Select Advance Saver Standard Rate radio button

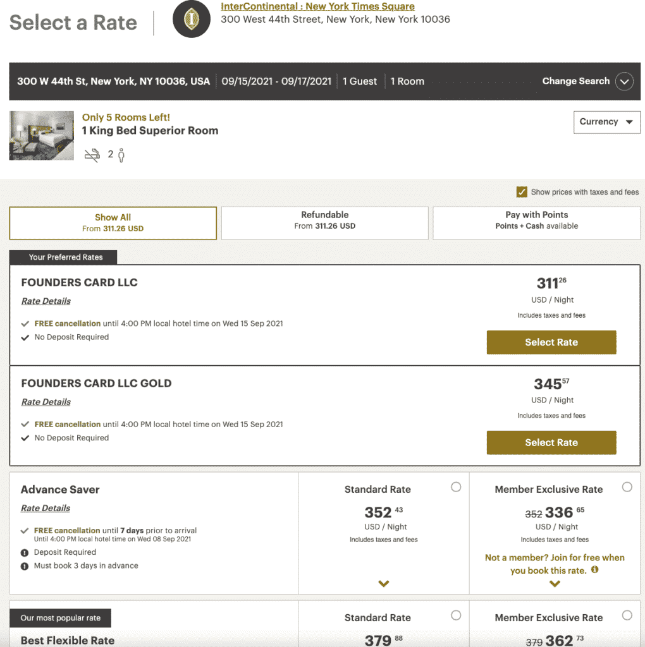(x=456, y=487)
